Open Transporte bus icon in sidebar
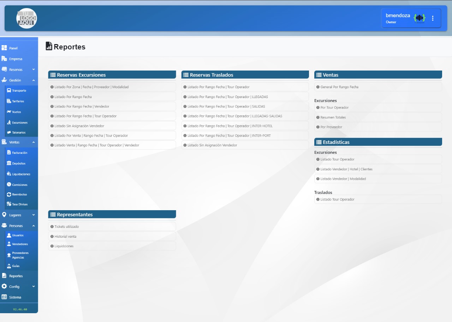 click(x=9, y=91)
